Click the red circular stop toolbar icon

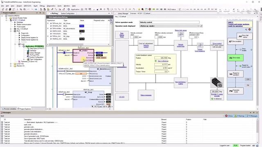[x=150, y=9]
